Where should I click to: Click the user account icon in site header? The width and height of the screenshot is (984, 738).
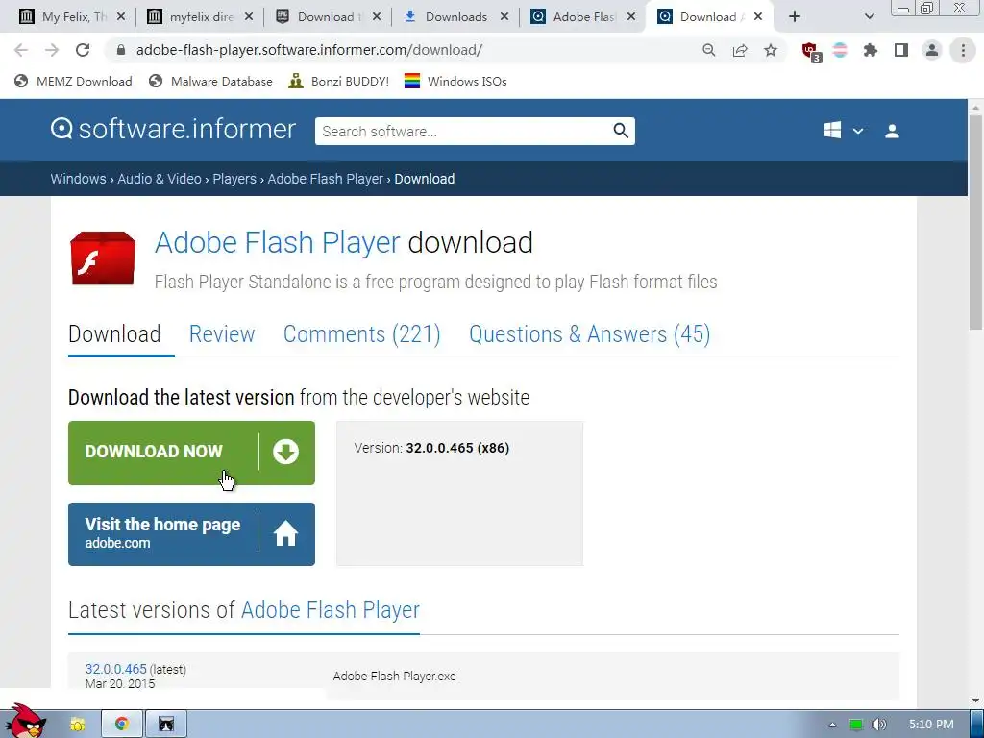tap(892, 131)
